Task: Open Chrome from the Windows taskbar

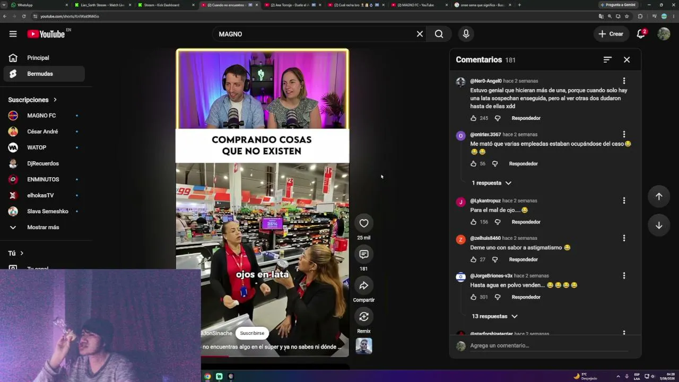Action: coord(207,376)
